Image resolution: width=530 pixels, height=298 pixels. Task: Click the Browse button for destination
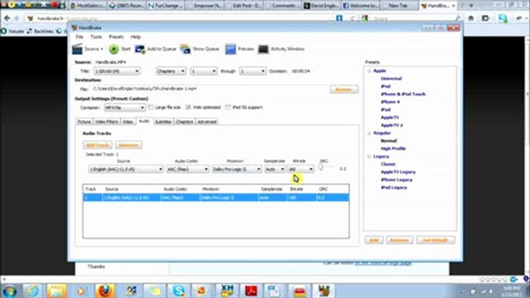pyautogui.click(x=344, y=89)
